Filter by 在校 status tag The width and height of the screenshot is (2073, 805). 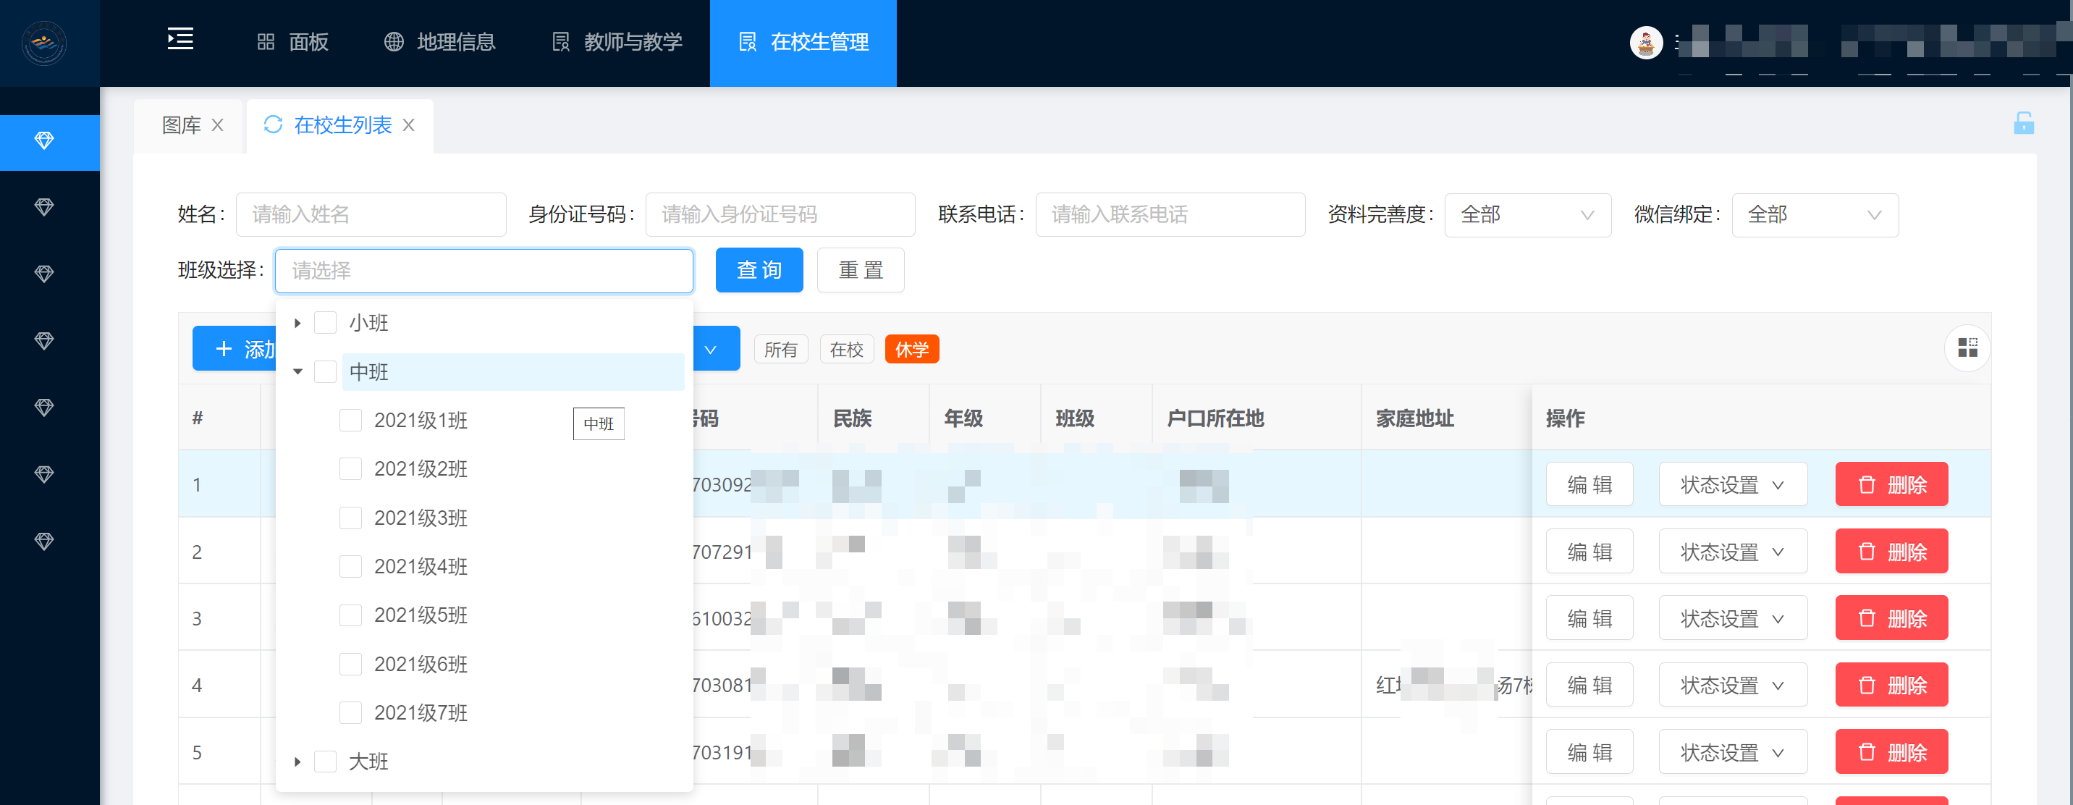847,350
